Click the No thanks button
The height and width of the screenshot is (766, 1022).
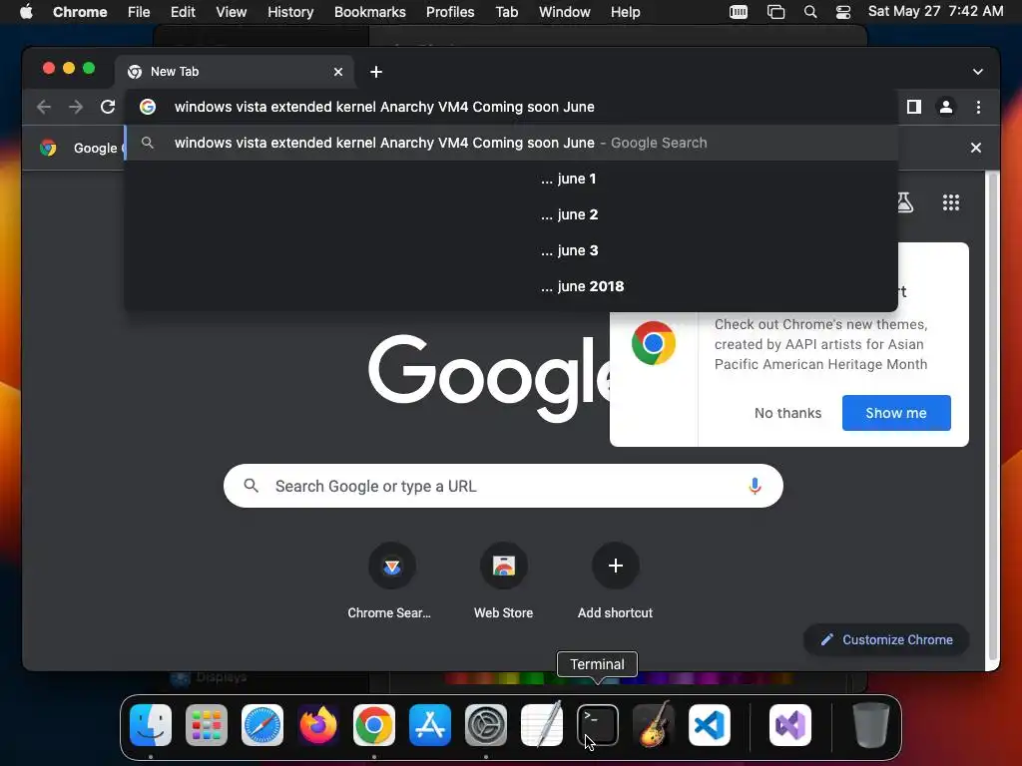(x=788, y=413)
